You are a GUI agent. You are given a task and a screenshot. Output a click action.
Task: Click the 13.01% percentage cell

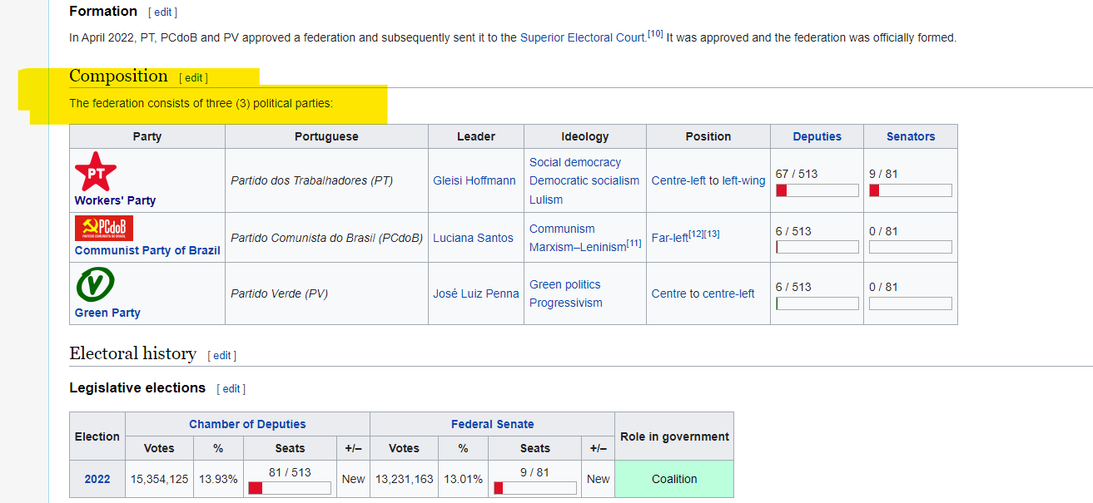pos(463,479)
